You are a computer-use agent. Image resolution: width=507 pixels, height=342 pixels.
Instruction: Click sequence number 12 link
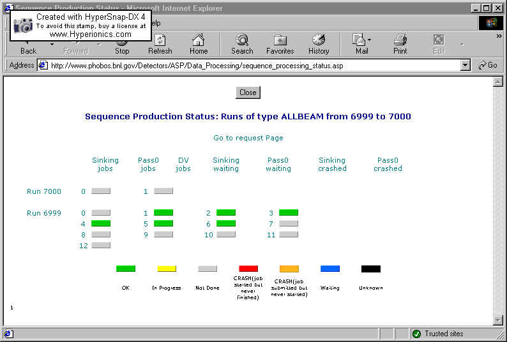tap(84, 246)
